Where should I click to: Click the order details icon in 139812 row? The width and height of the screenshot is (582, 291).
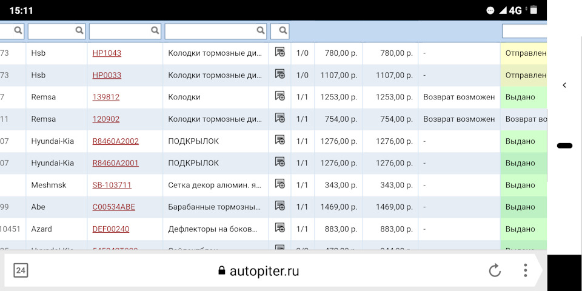pyautogui.click(x=279, y=96)
